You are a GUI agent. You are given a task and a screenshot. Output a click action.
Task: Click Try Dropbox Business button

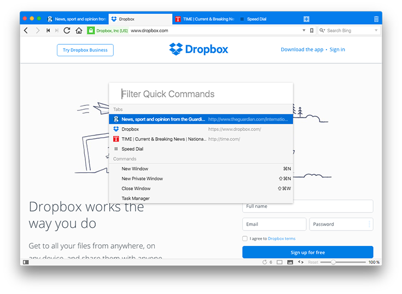[85, 50]
